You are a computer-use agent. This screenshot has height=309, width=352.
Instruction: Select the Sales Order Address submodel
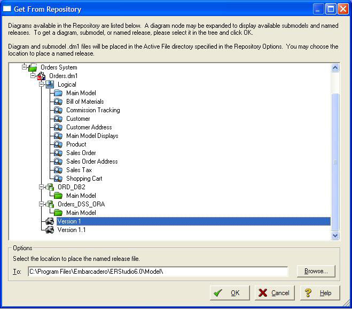click(92, 161)
